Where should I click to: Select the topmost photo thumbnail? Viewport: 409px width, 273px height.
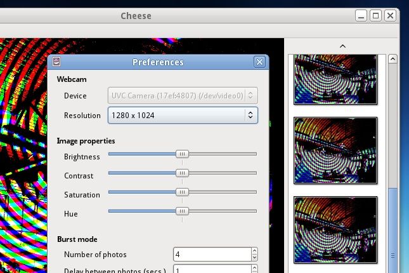[x=335, y=79]
